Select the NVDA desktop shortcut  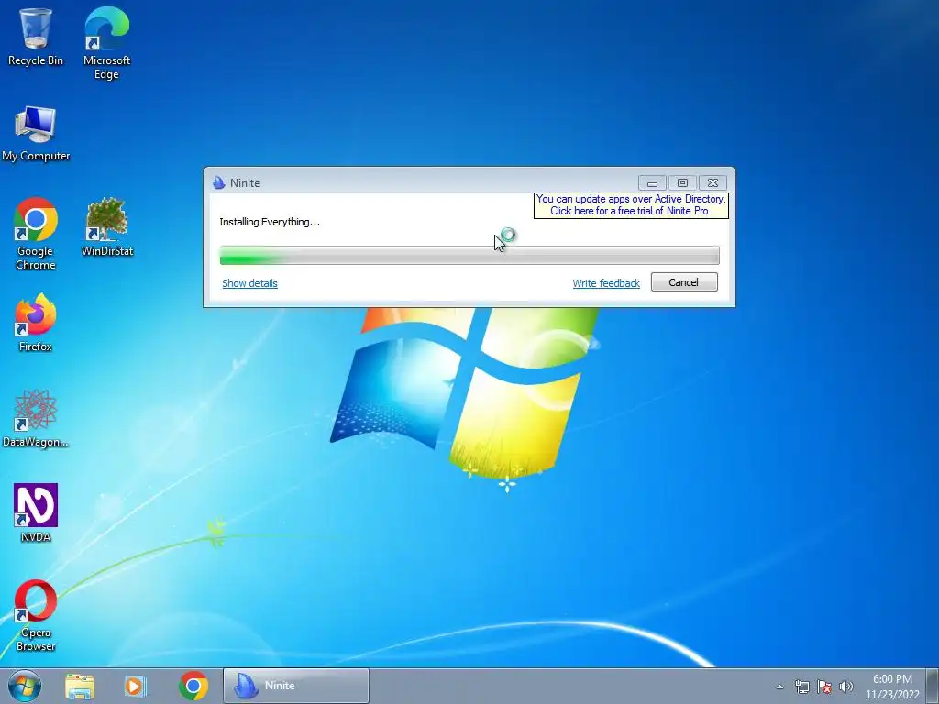click(x=36, y=513)
